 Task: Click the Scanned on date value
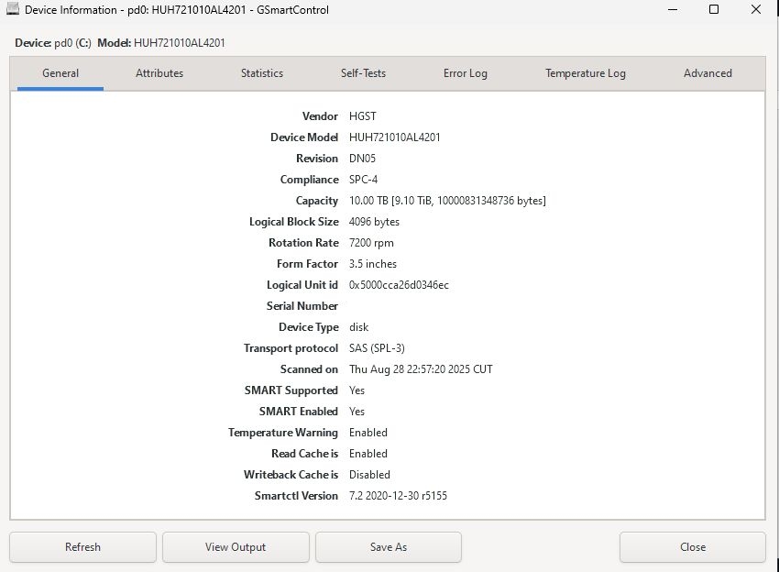tap(421, 369)
